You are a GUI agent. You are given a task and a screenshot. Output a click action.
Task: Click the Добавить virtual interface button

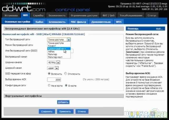coord(63,102)
